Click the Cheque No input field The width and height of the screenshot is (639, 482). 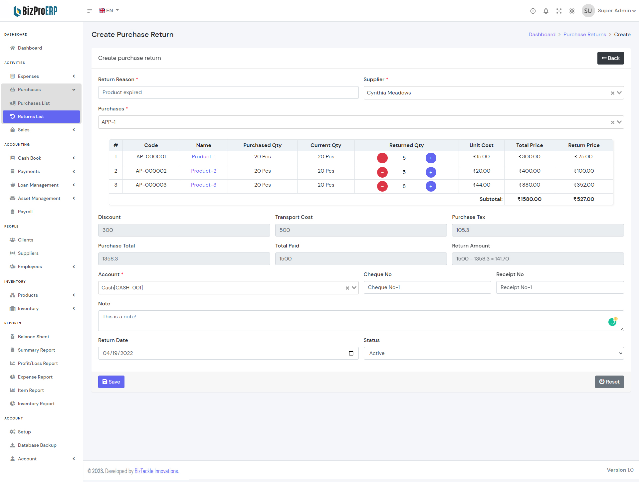tap(427, 287)
